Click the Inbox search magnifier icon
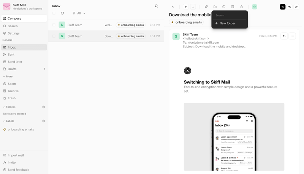The width and height of the screenshot is (304, 174). [x=156, y=6]
